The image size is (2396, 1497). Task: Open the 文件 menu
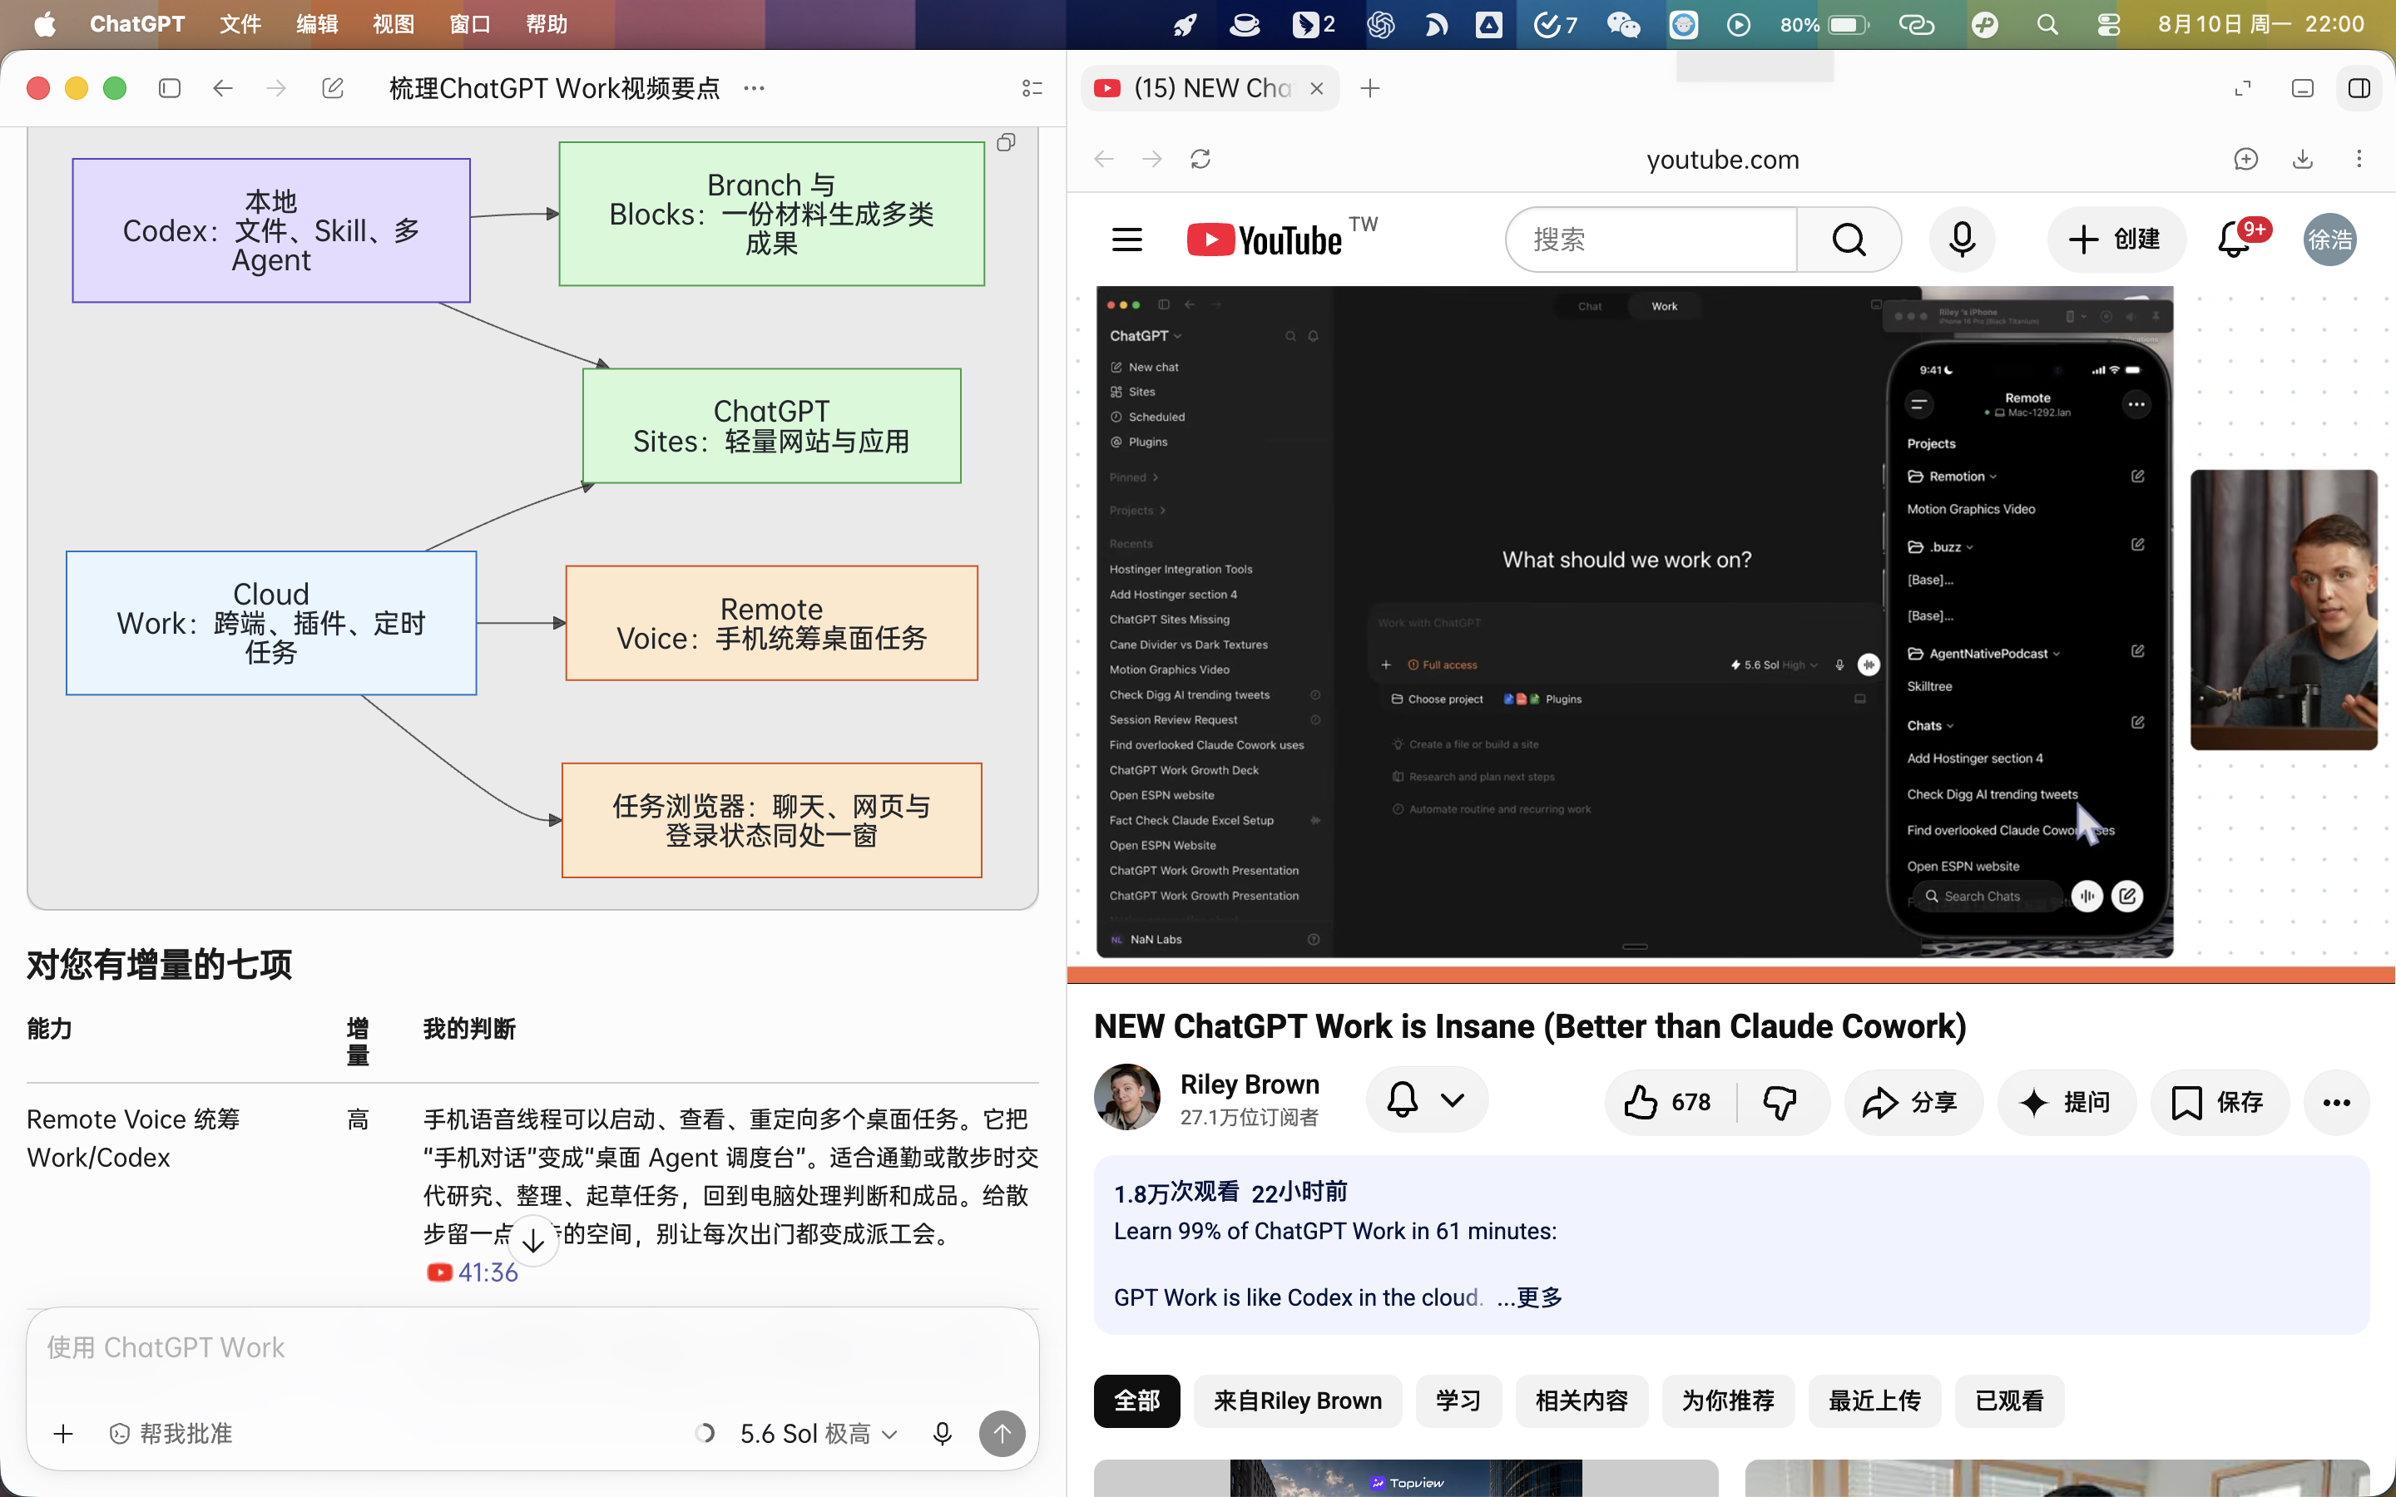pos(240,25)
